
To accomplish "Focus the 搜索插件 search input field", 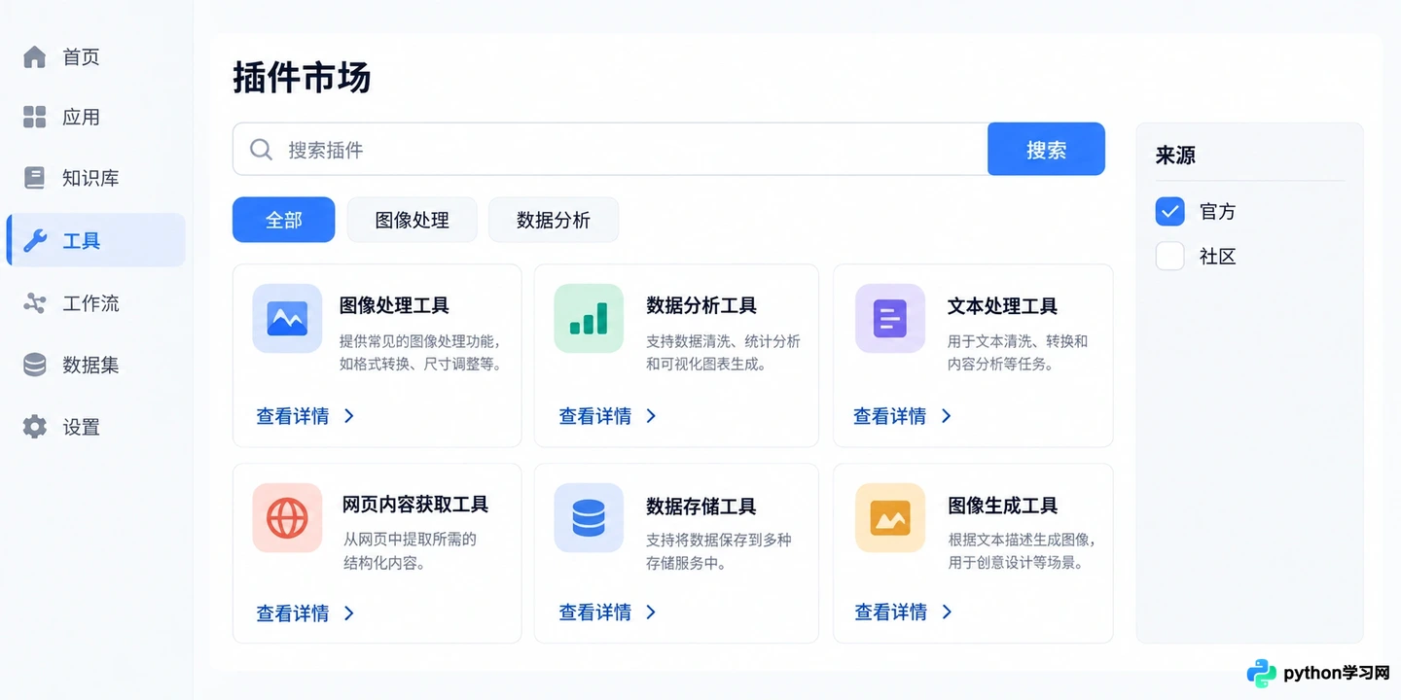I will (610, 150).
